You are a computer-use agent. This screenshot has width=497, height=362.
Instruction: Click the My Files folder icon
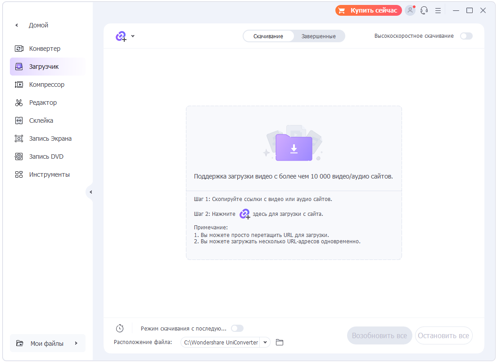click(20, 343)
